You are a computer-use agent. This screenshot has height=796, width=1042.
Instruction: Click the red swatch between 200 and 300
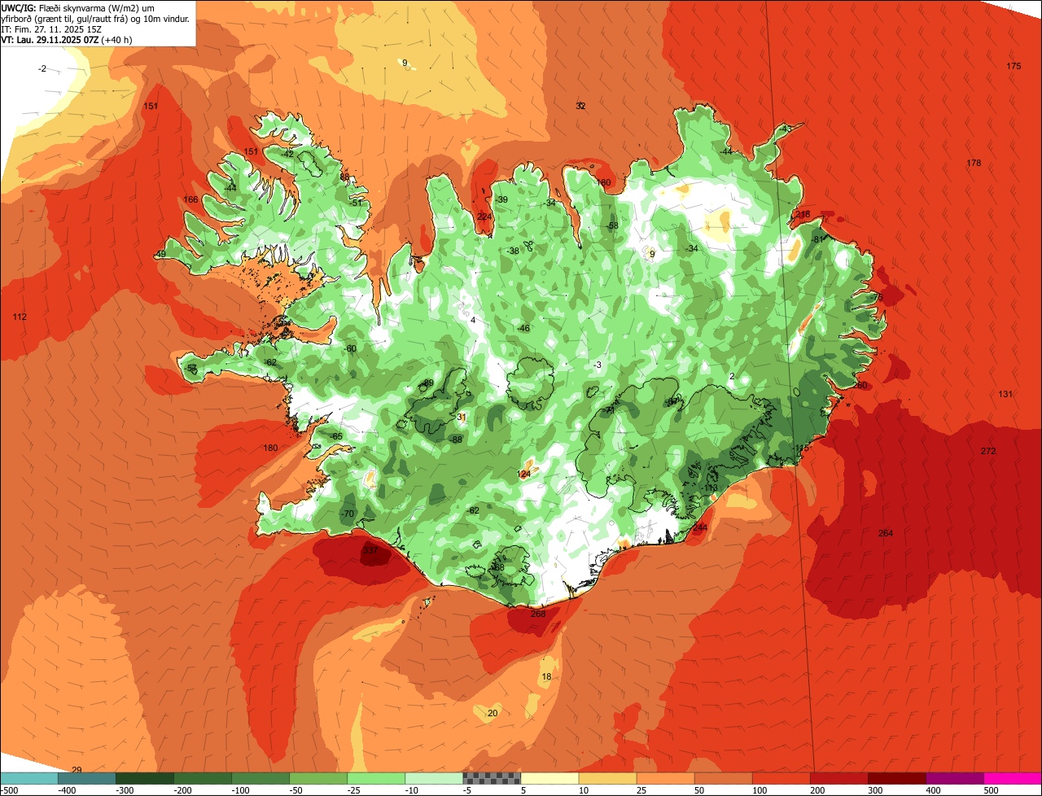[838, 778]
